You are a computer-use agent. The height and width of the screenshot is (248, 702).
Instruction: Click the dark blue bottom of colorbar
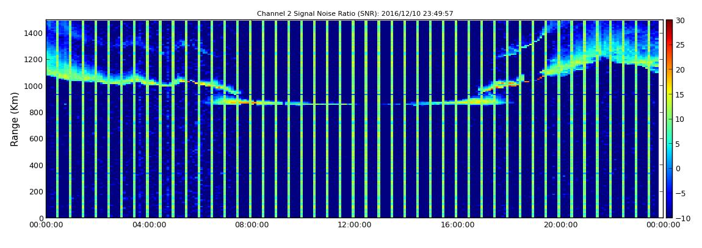click(x=669, y=214)
